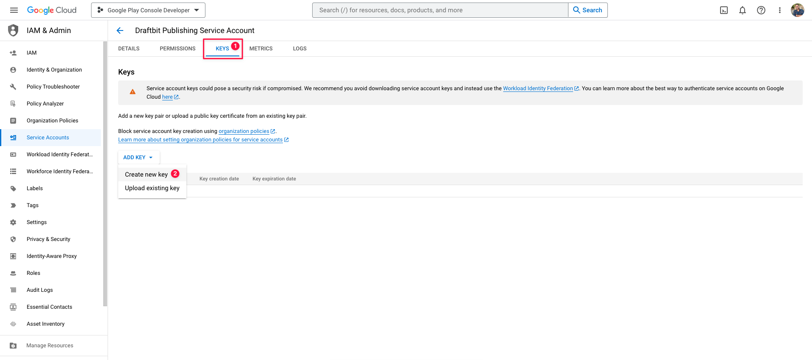The image size is (812, 360).
Task: Click the Labels tag icon
Action: click(13, 188)
